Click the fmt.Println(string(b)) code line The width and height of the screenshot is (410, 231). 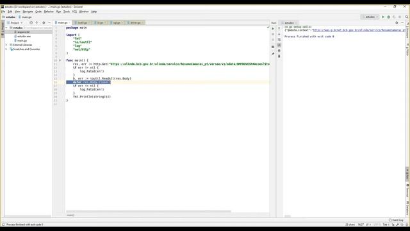pos(92,97)
